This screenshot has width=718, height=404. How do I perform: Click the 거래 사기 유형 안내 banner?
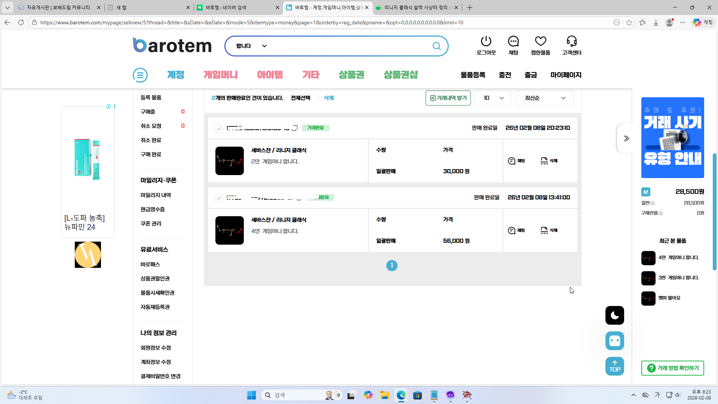click(673, 138)
